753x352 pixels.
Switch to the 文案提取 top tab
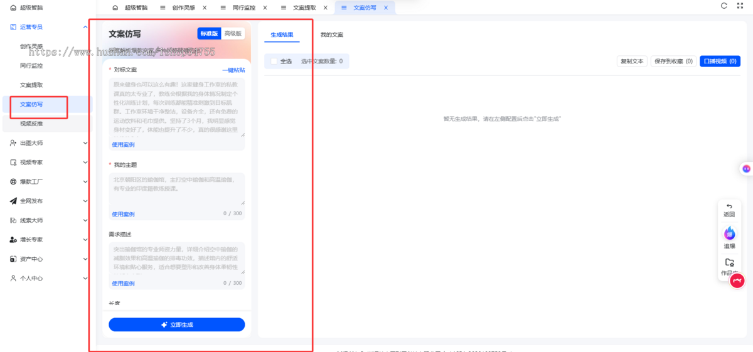pos(306,8)
